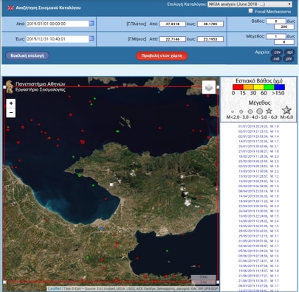Click the minimum magnitude field showing 1
This screenshot has width=299, height=292.
point(276,36)
